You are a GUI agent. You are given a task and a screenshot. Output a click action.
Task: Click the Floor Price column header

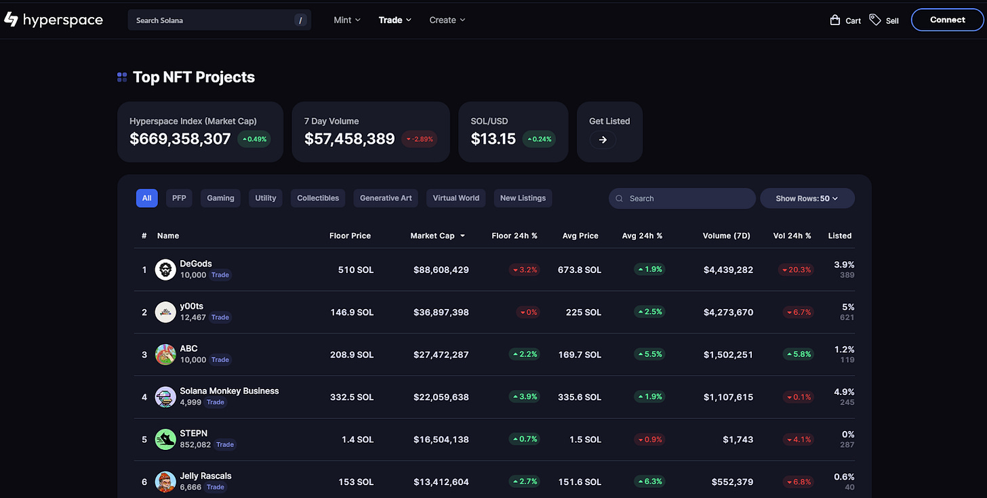350,236
